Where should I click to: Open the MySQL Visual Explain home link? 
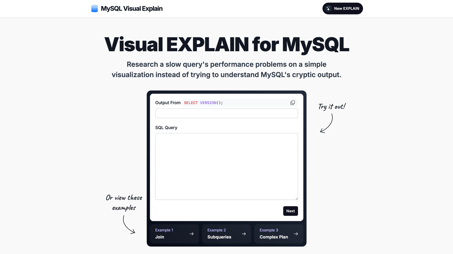127,8
